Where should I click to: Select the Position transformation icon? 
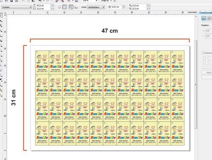coord(204,18)
